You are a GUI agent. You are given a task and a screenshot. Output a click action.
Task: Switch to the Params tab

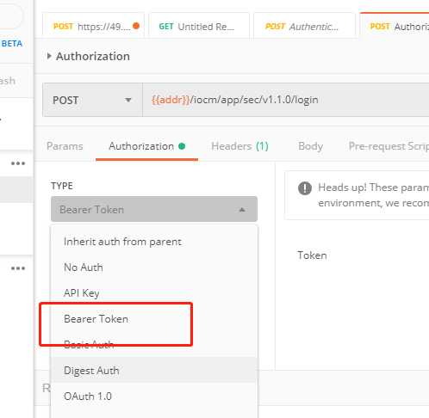click(65, 146)
